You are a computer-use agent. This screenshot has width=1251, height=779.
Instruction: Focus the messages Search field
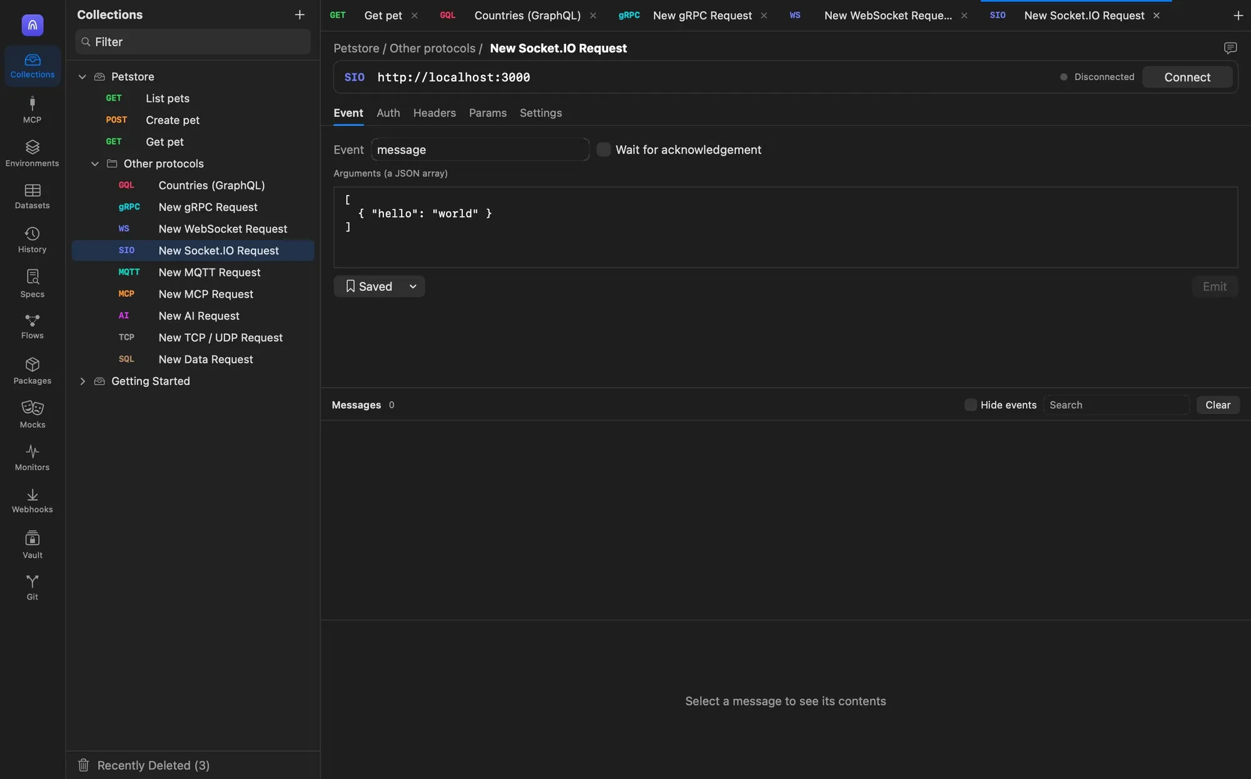click(x=1117, y=405)
